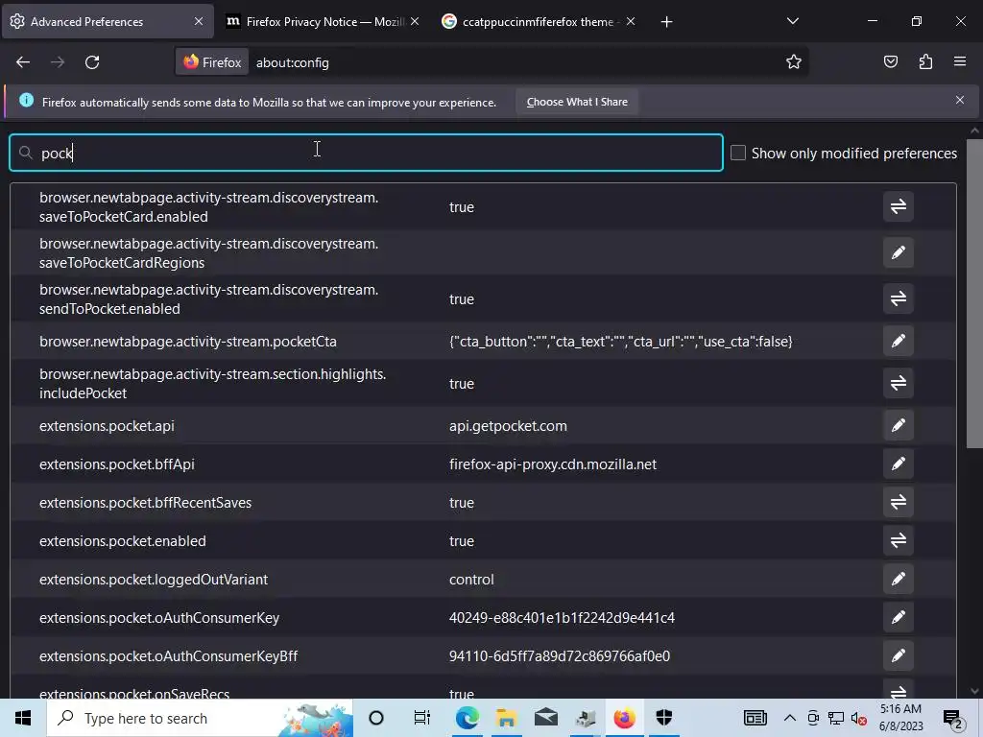Launch Microsoft Edge from taskbar
Viewport: 983px width, 737px height.
tap(468, 718)
